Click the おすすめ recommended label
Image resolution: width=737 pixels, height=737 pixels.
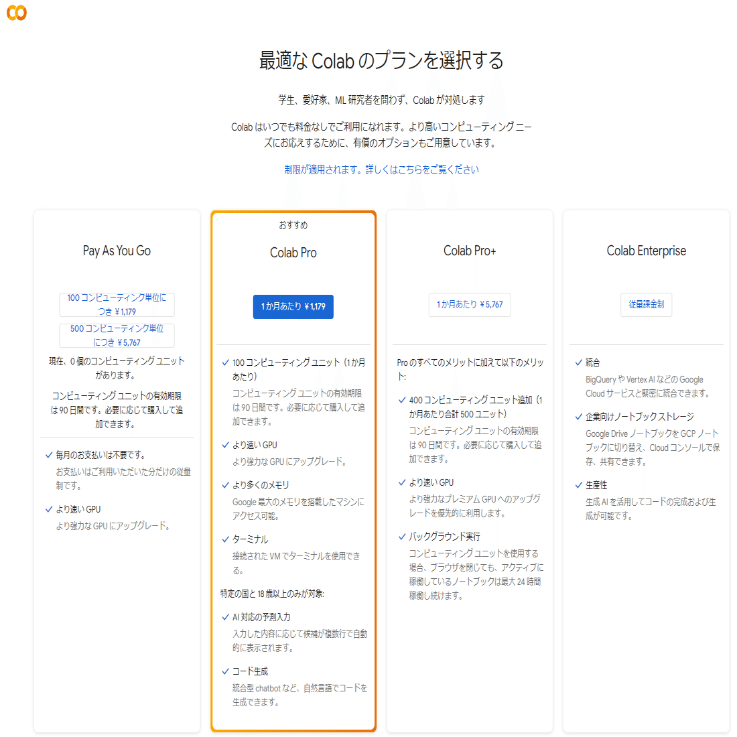293,225
